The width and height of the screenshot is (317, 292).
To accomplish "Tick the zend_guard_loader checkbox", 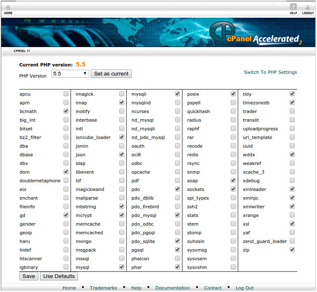I will [x=292, y=241].
